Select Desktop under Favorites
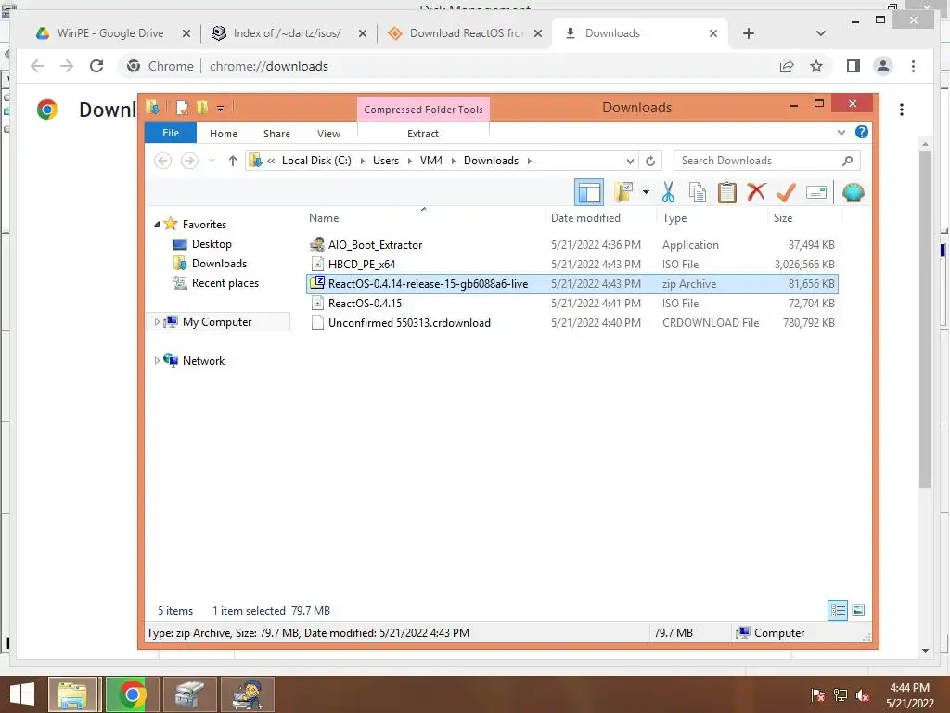Image resolution: width=950 pixels, height=713 pixels. (212, 244)
